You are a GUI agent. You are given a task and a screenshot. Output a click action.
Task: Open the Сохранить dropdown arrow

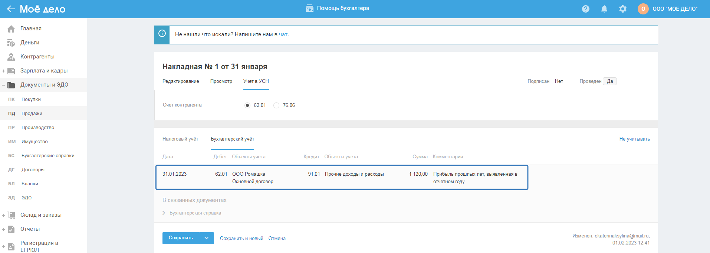pos(207,238)
